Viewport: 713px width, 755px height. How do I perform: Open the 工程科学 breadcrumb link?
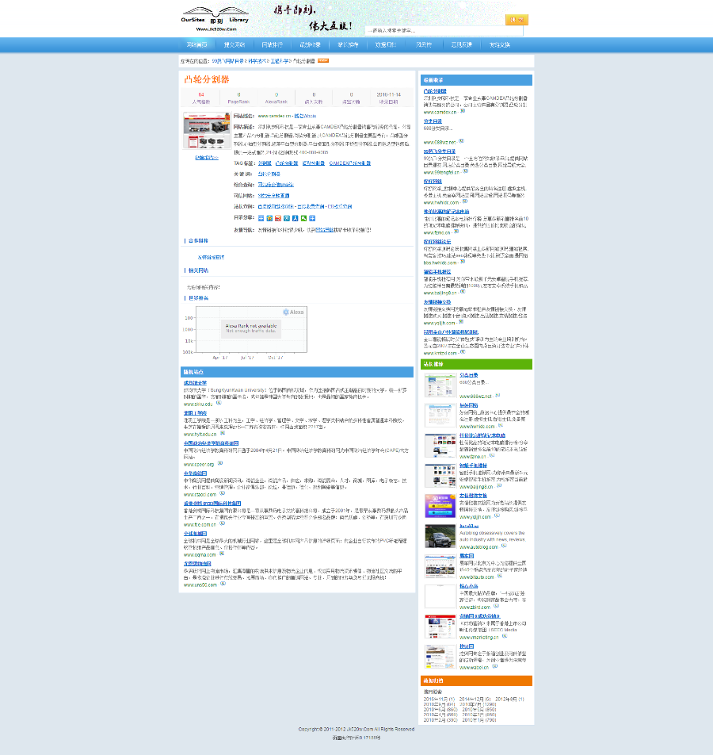tap(280, 61)
